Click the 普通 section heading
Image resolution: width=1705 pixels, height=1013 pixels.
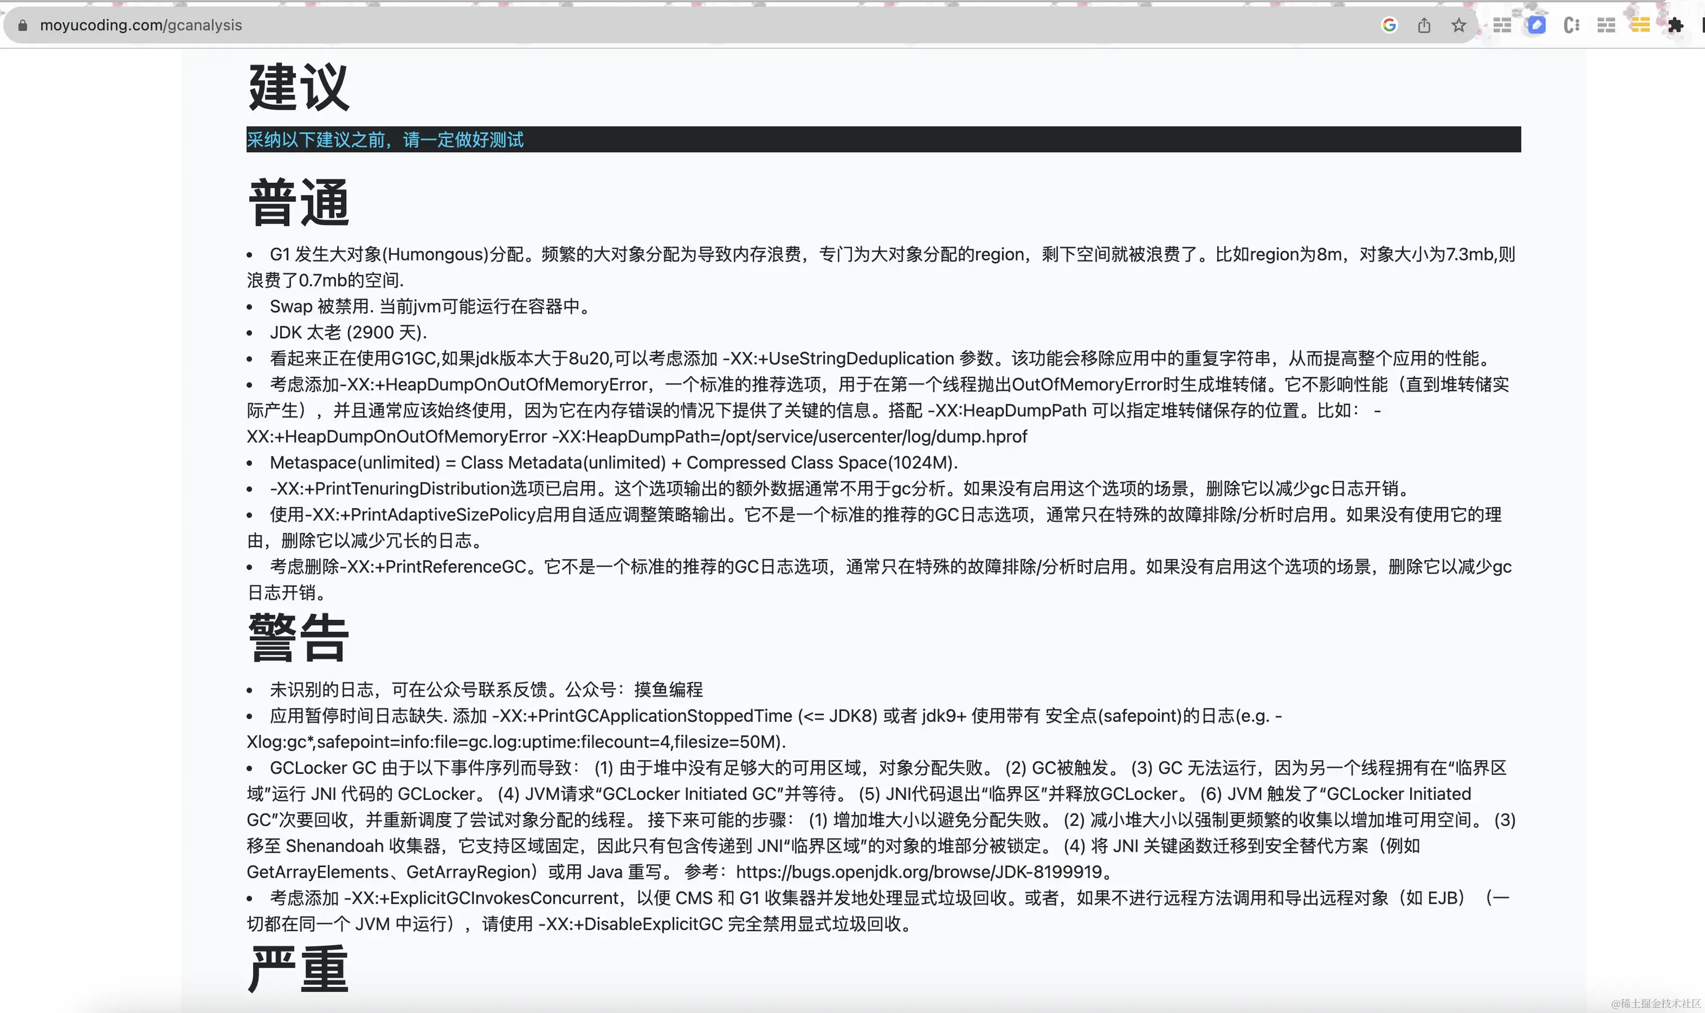point(298,202)
